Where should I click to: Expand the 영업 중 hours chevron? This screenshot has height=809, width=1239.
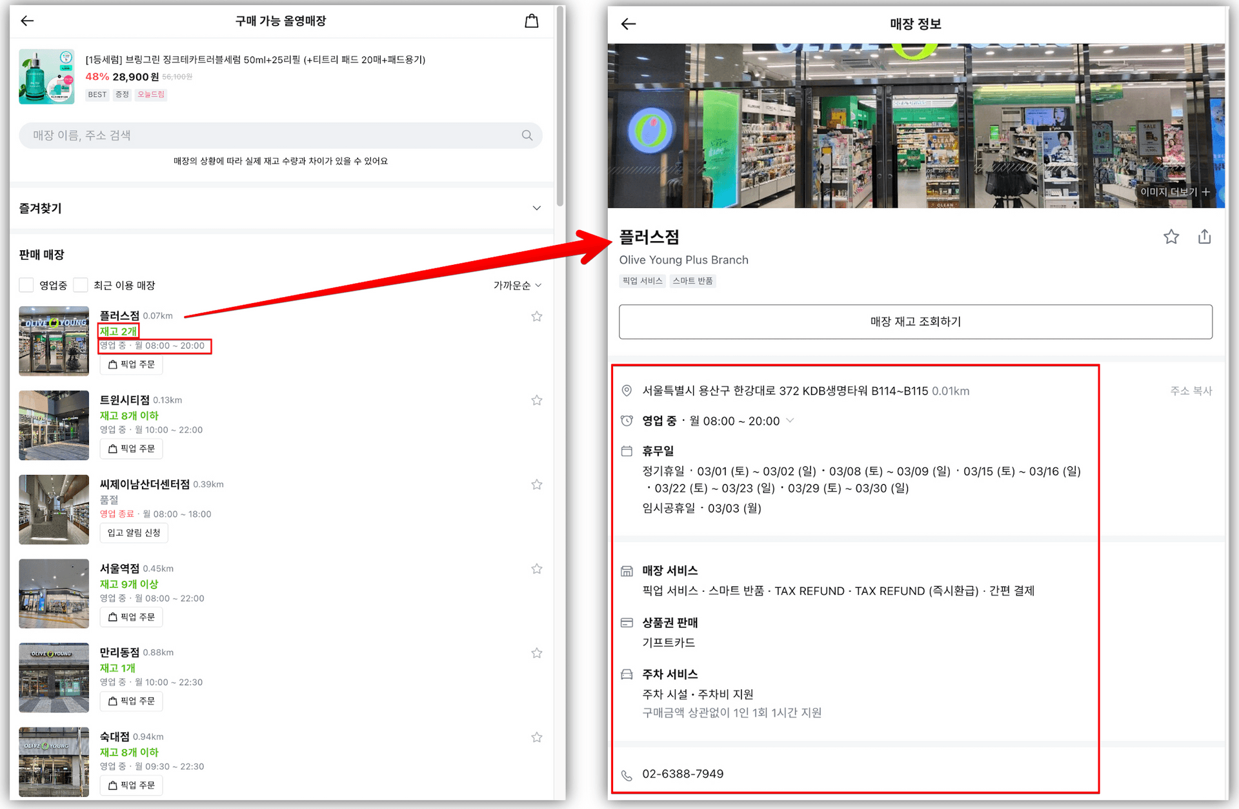(x=791, y=420)
